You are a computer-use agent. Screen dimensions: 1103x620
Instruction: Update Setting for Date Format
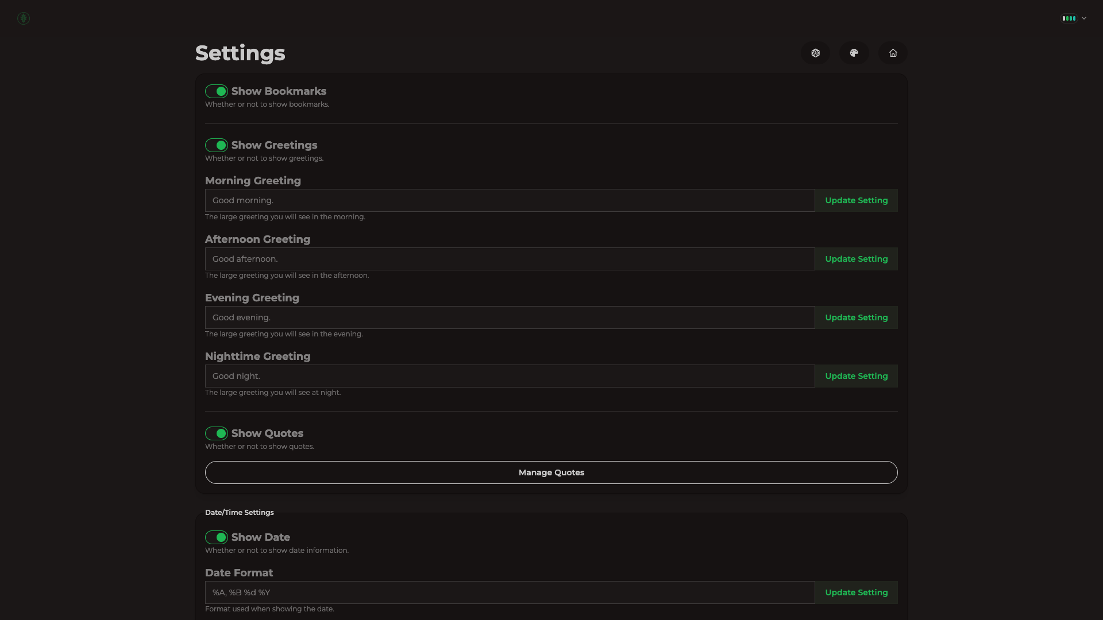click(856, 592)
